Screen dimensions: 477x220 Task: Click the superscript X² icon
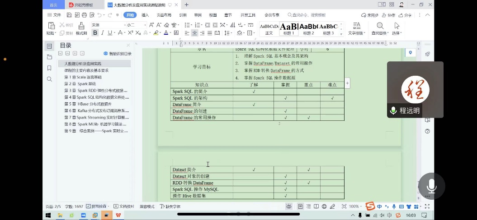click(x=130, y=33)
